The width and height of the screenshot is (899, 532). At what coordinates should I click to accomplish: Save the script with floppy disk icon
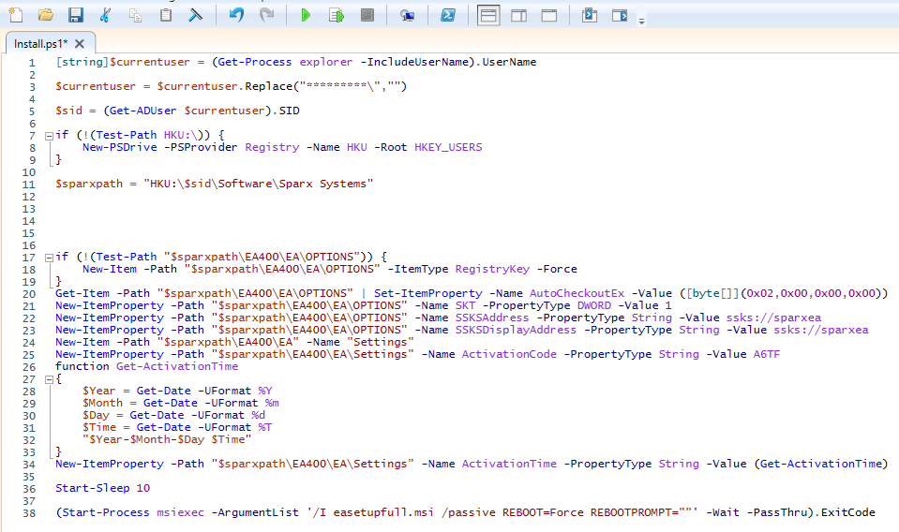(x=75, y=15)
